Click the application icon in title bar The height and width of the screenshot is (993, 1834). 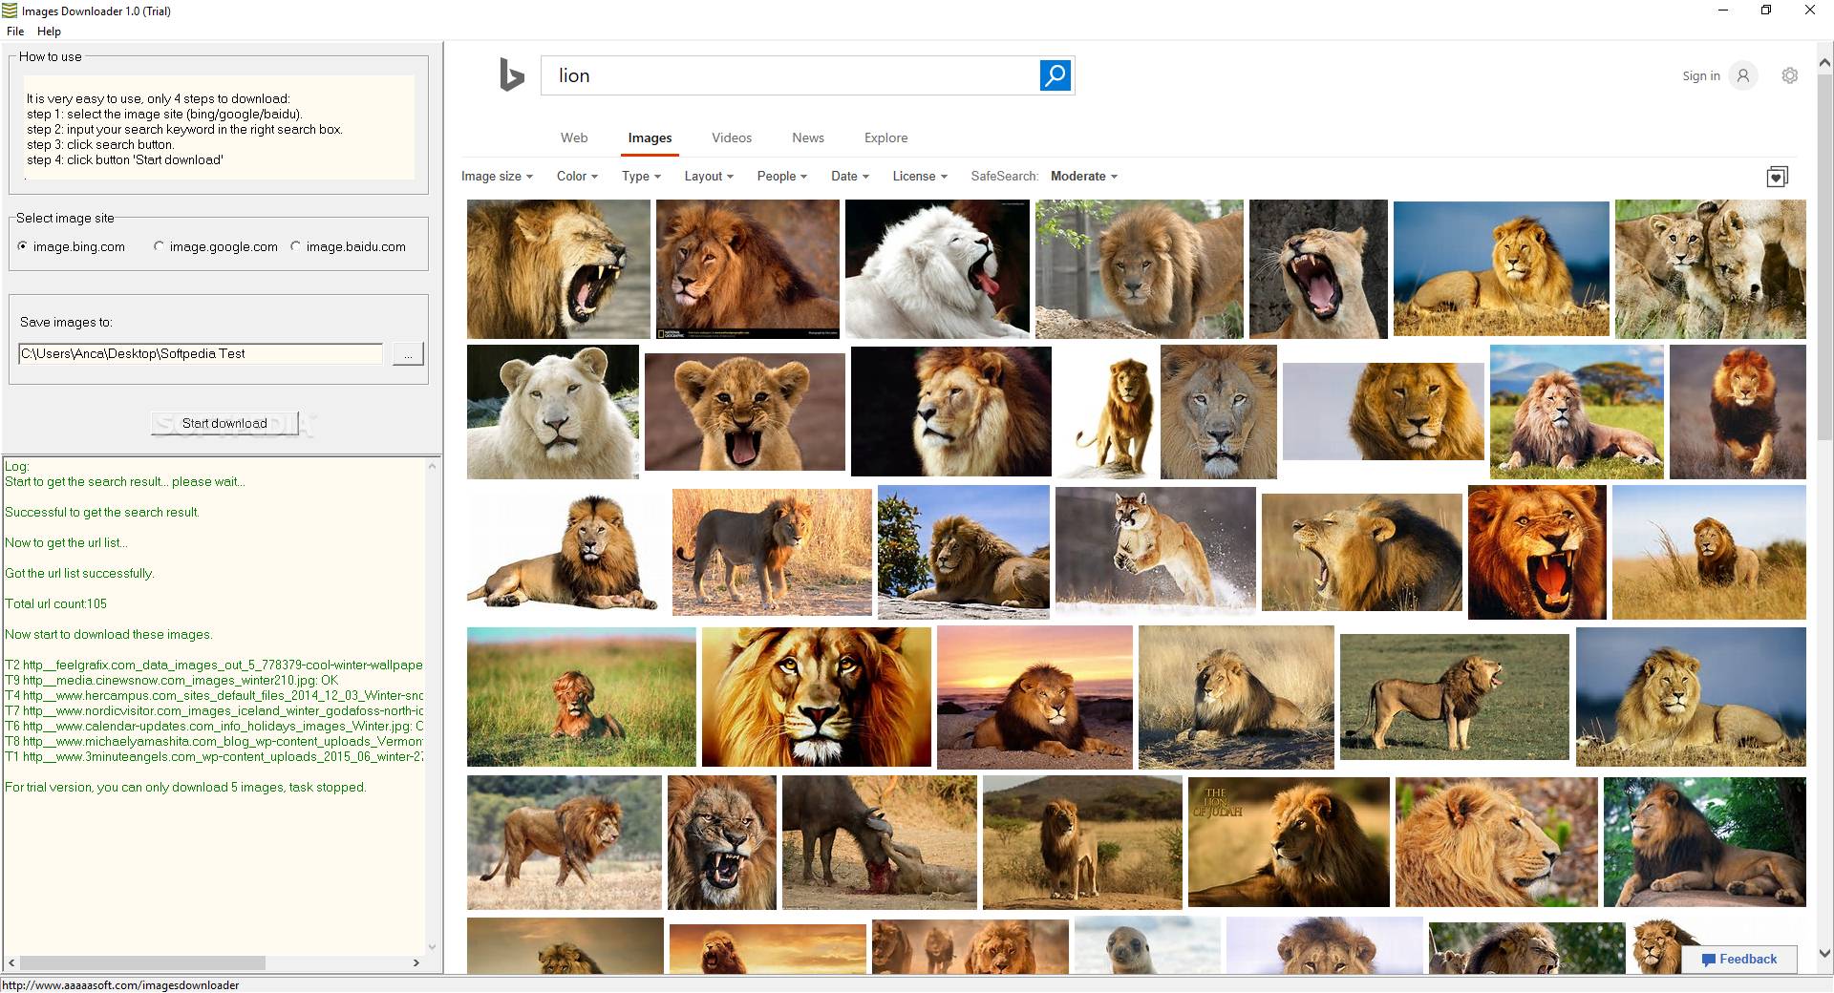click(x=10, y=11)
